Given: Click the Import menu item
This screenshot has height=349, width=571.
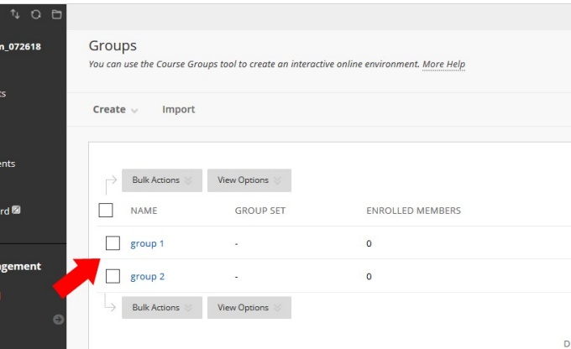Looking at the screenshot, I should tap(178, 109).
